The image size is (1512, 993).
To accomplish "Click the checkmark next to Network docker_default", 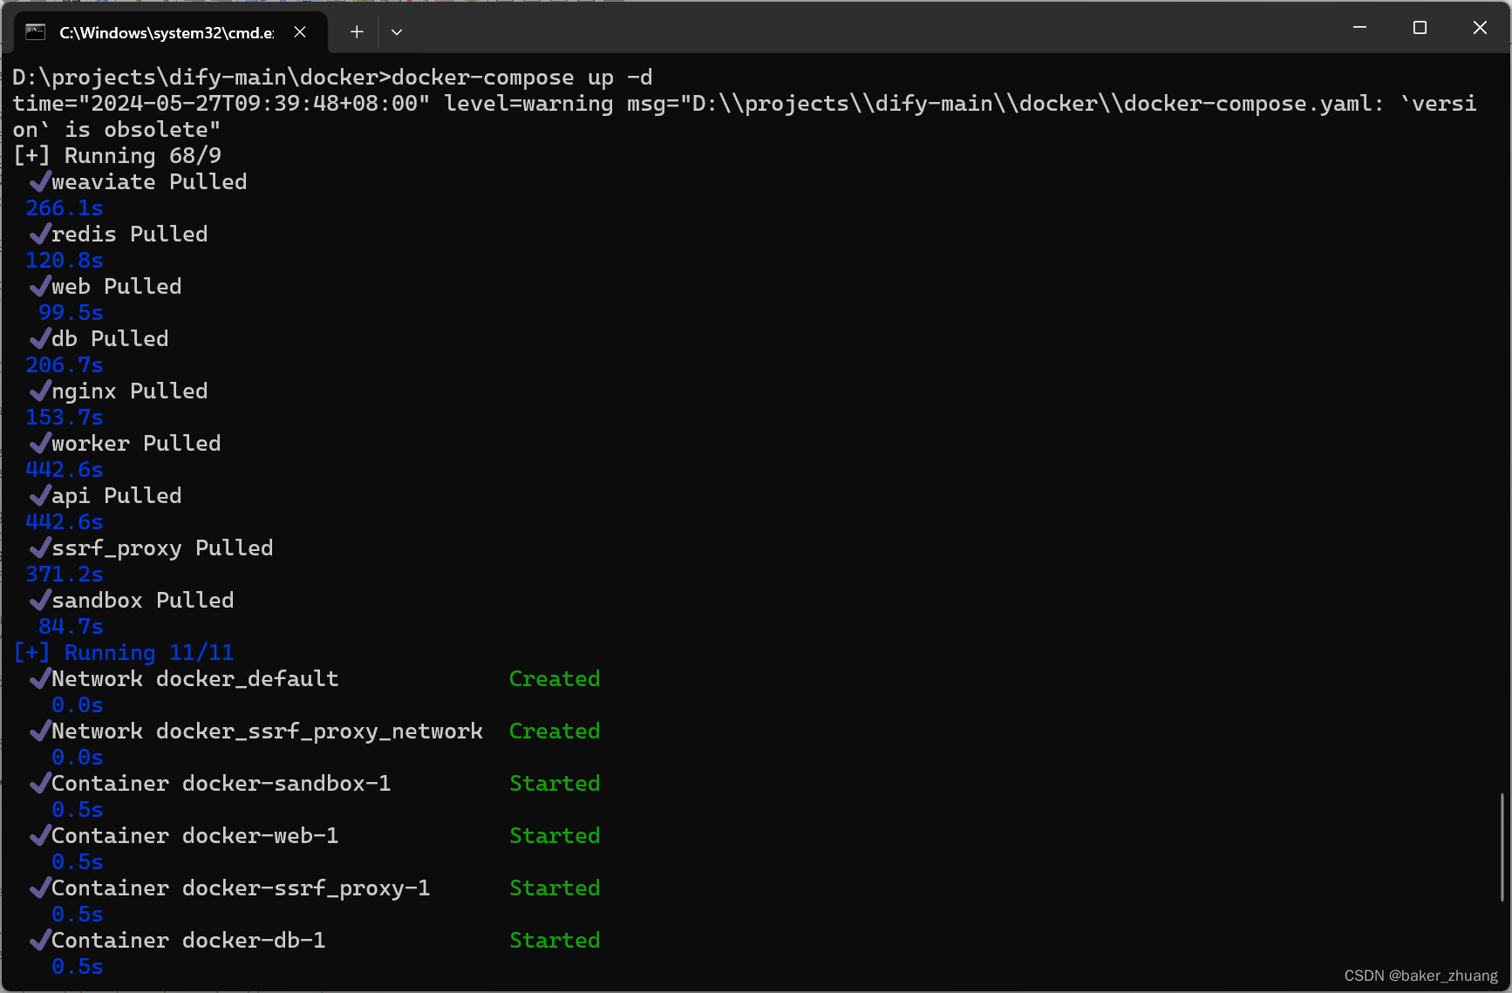I will click(40, 678).
